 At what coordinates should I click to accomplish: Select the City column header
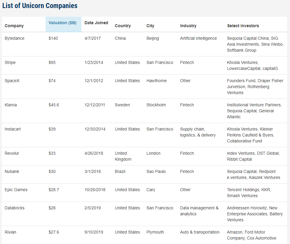point(150,26)
